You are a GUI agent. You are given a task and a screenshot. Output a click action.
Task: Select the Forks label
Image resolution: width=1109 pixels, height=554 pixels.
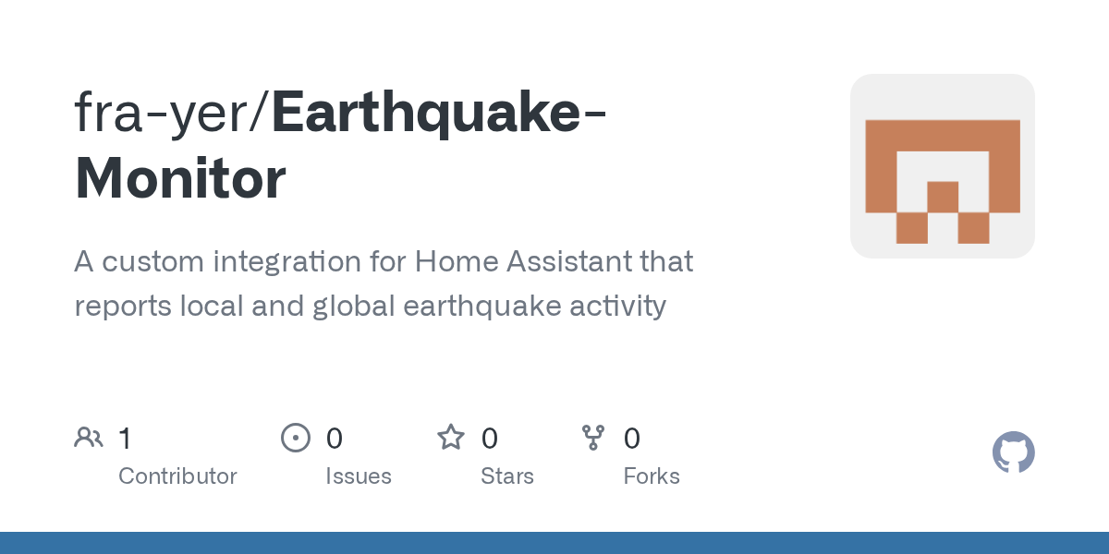pyautogui.click(x=651, y=476)
